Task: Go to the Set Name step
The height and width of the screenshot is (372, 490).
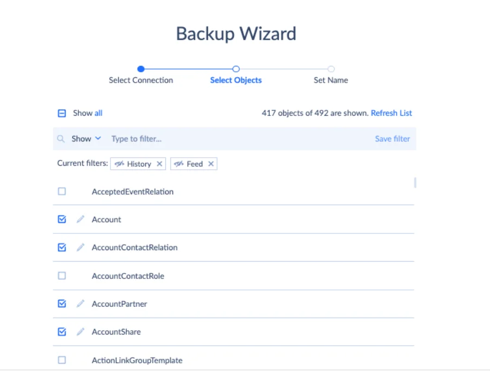Action: tap(331, 80)
